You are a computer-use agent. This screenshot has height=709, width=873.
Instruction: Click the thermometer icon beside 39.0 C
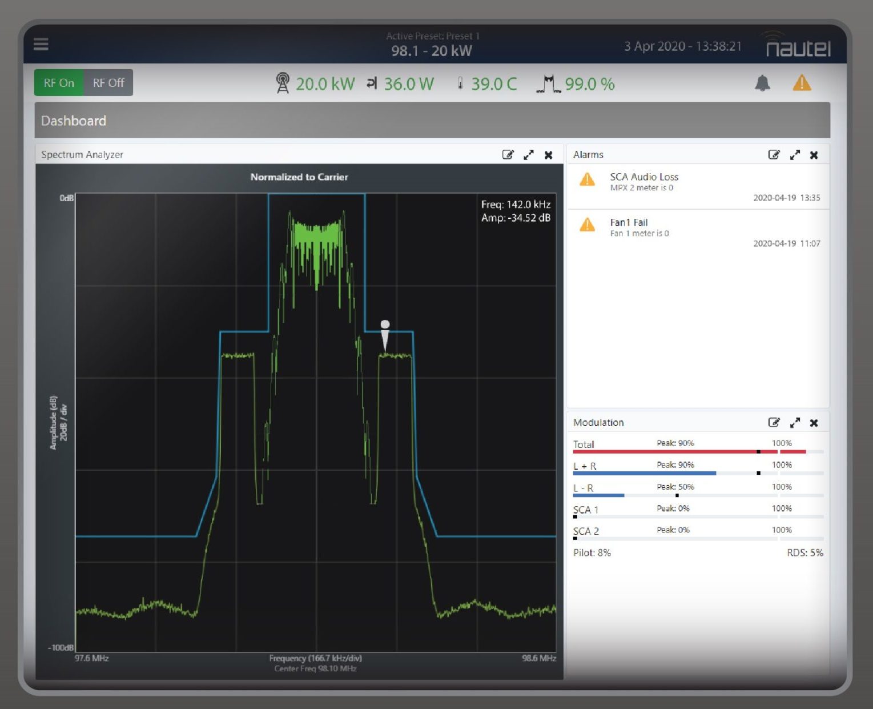tap(460, 83)
